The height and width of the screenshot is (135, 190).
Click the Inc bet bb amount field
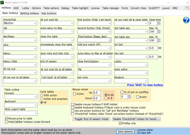pos(153,48)
